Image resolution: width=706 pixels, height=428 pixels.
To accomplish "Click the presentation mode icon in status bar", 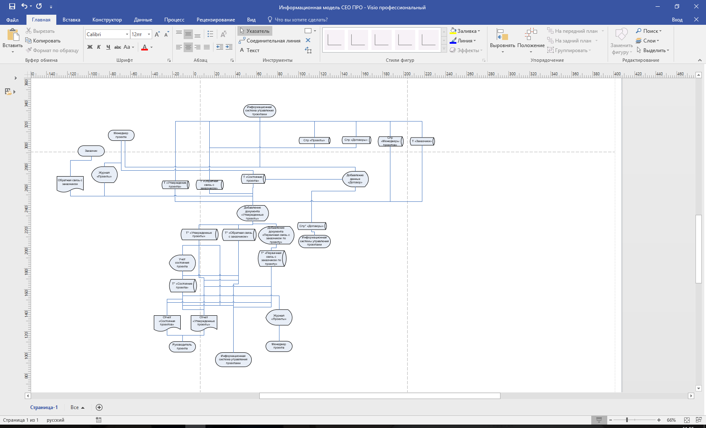I will click(599, 420).
